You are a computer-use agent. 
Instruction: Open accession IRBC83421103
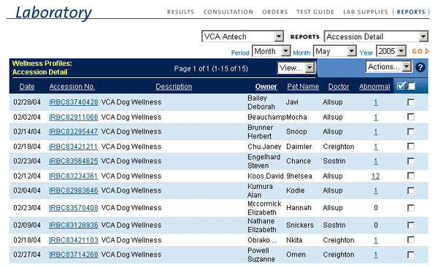(x=74, y=240)
